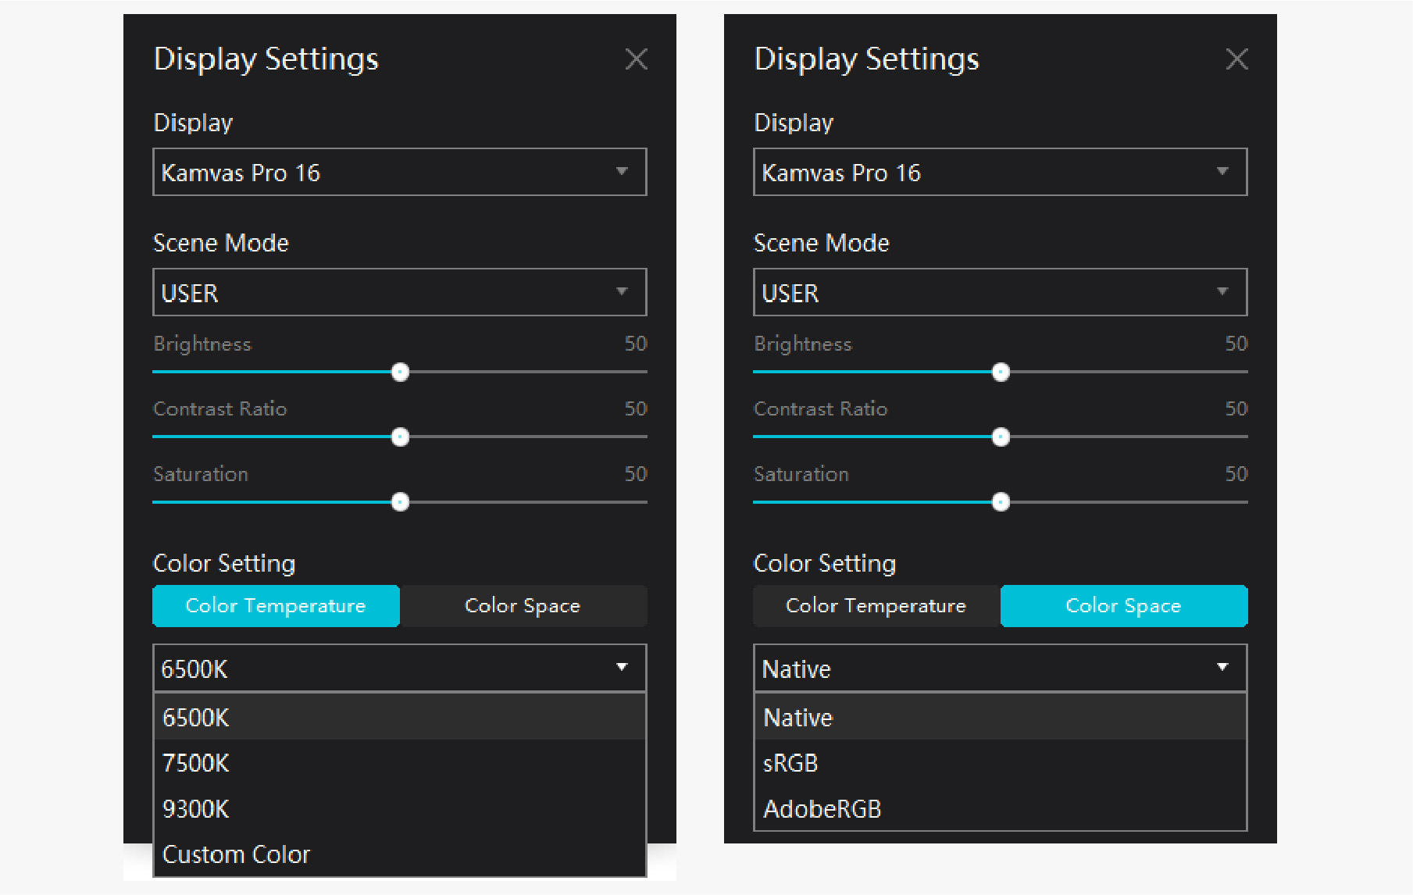Open the right Kamvas Pro 16 display dropdown
This screenshot has height=895, width=1413.
(x=1000, y=172)
